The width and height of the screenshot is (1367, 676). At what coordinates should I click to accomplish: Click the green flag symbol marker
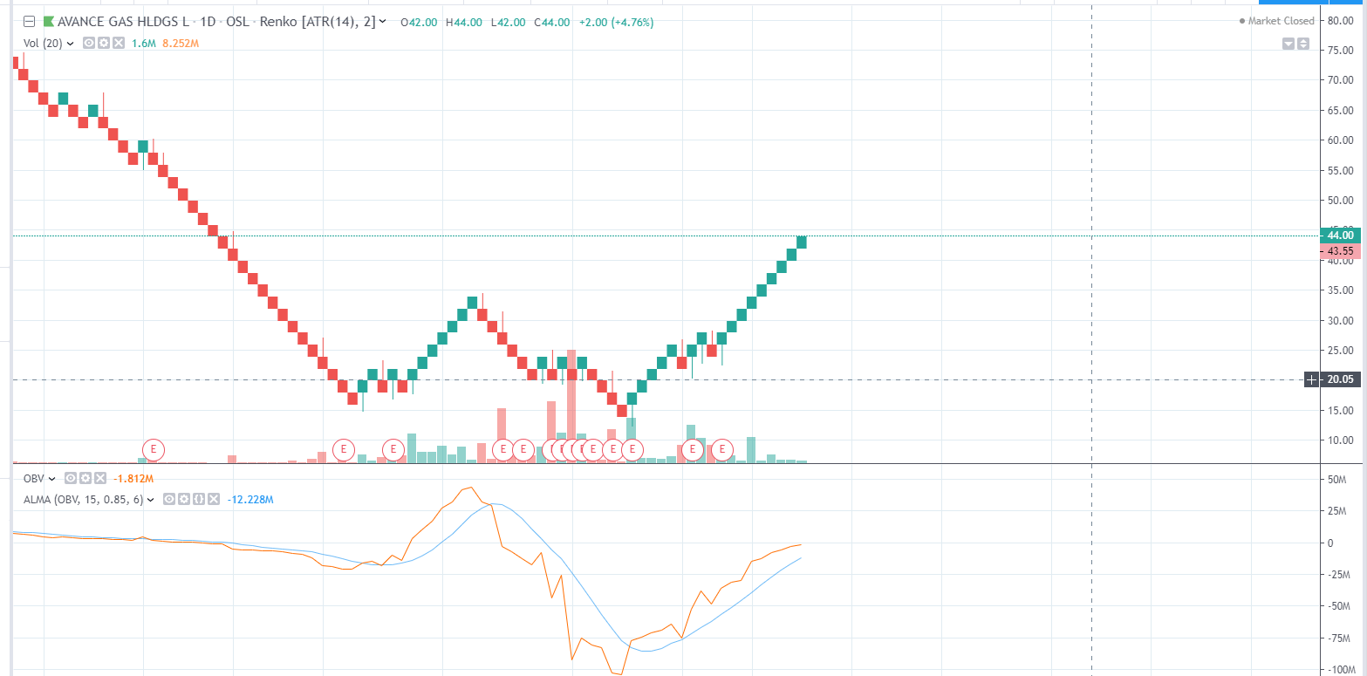tap(48, 22)
